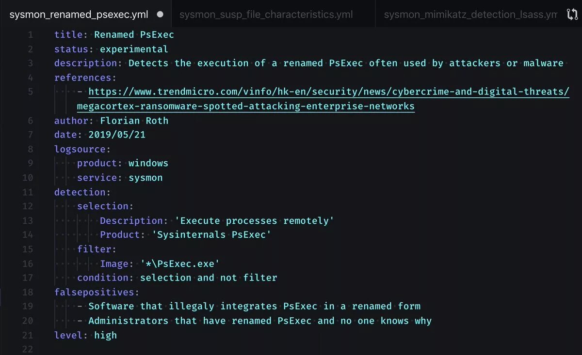
Task: Open the trendmicro.com reference URL
Action: (329, 92)
